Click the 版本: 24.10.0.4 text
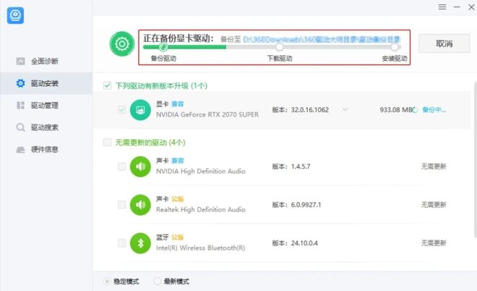This screenshot has width=477, height=291. (x=295, y=242)
